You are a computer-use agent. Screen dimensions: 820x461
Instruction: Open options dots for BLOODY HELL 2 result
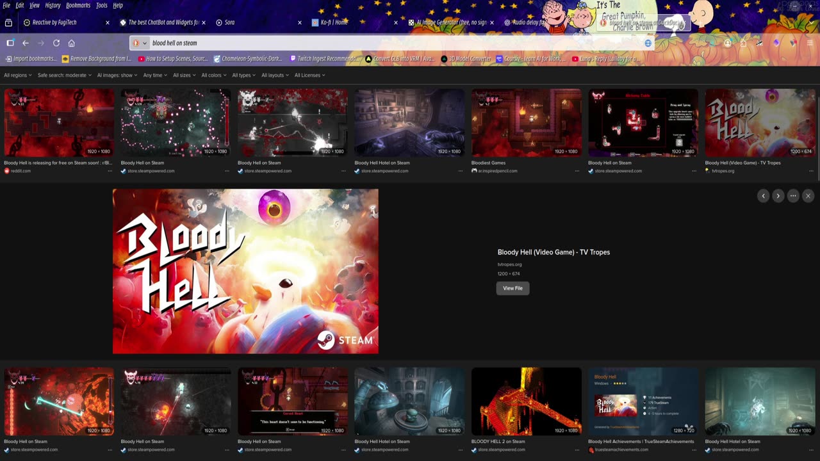[577, 449]
